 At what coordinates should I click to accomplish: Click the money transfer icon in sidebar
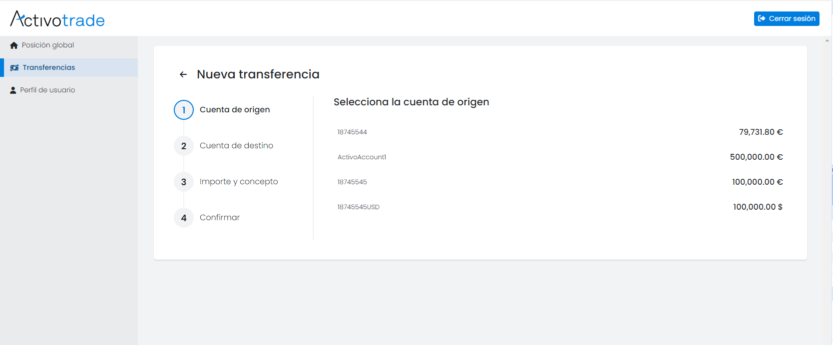coord(14,67)
